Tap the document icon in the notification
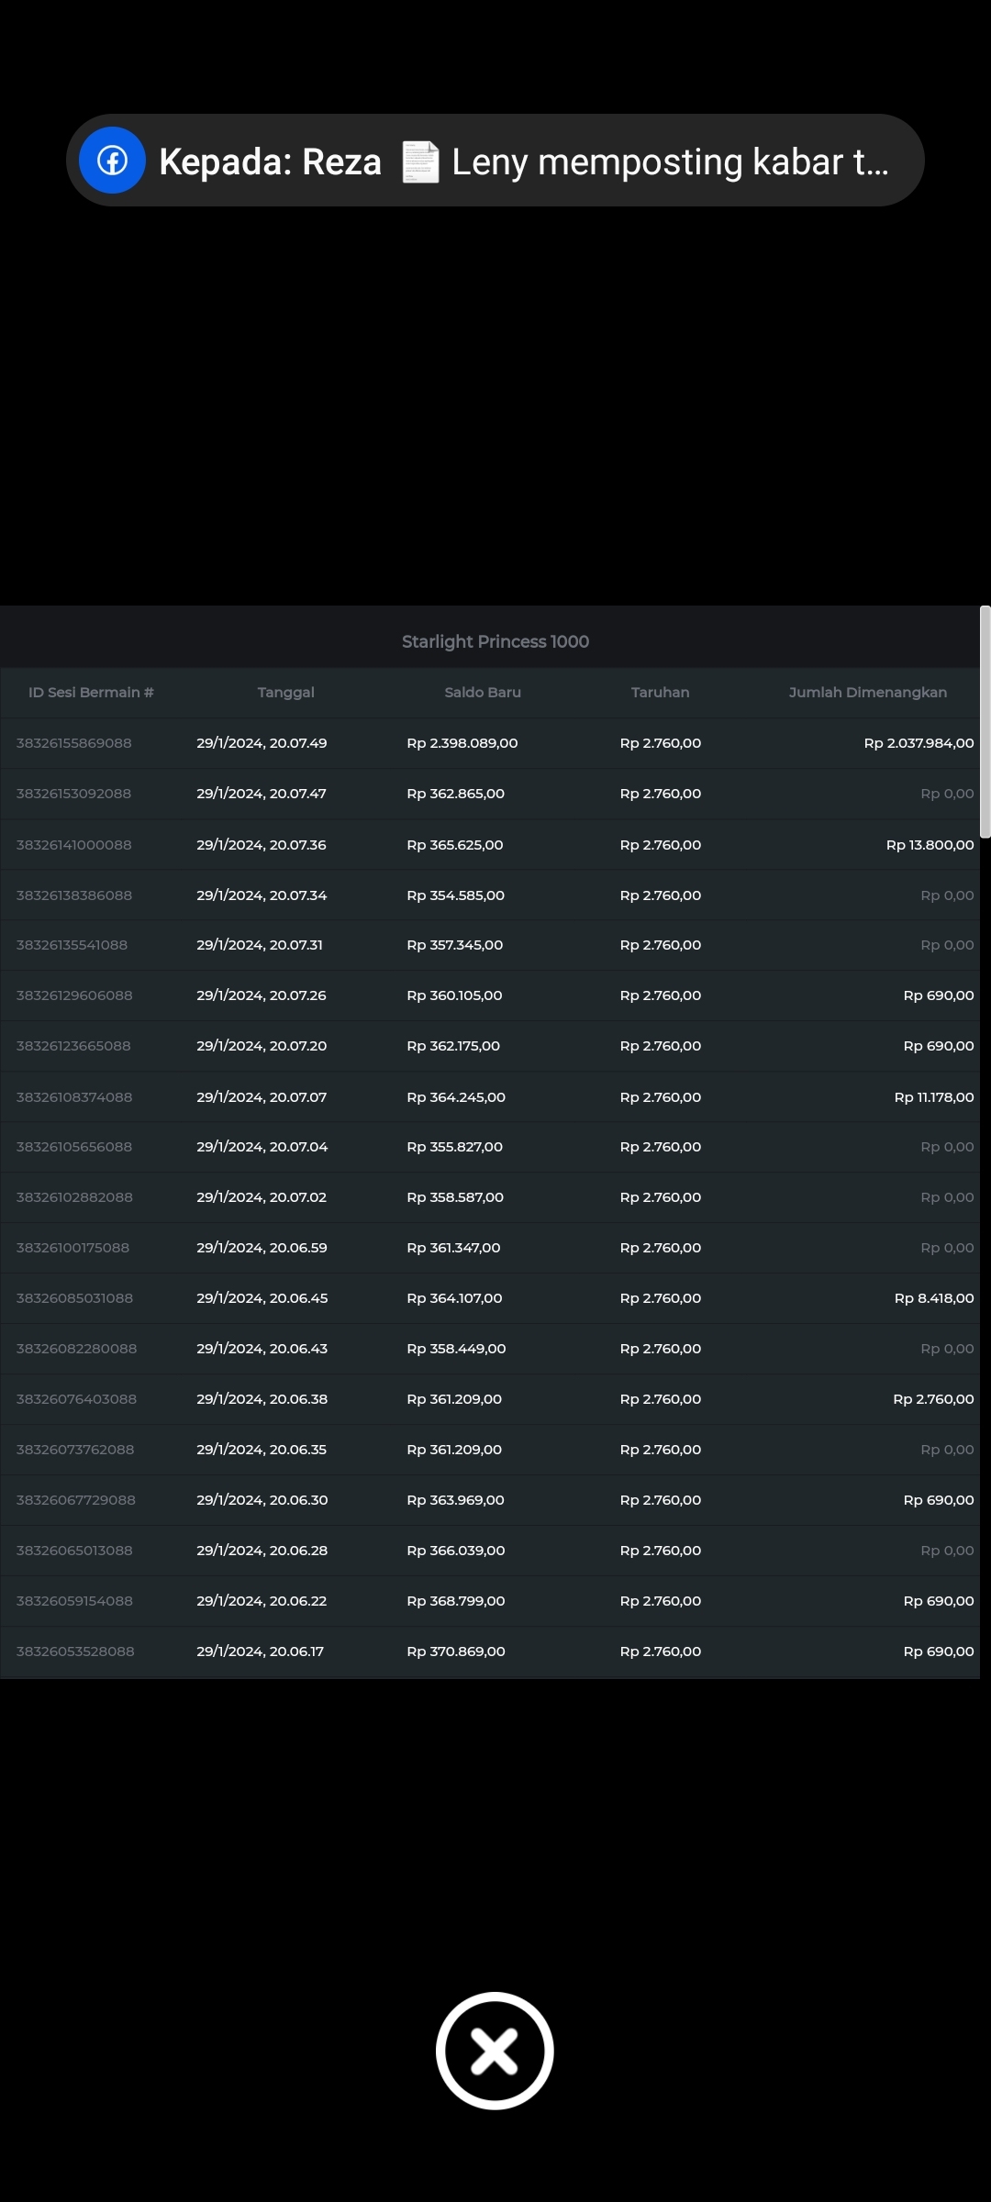The image size is (991, 2202). 420,162
